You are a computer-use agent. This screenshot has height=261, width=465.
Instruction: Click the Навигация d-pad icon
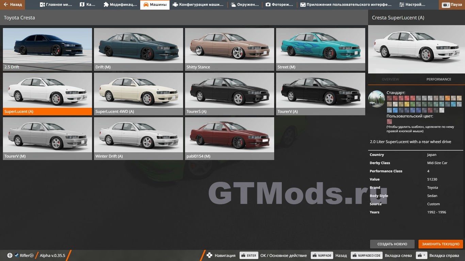coord(209,256)
